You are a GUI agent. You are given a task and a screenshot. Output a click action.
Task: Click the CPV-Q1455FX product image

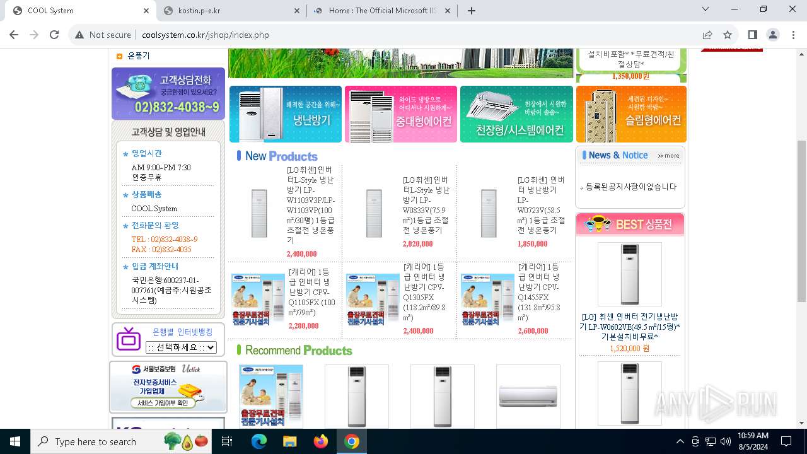pos(488,300)
